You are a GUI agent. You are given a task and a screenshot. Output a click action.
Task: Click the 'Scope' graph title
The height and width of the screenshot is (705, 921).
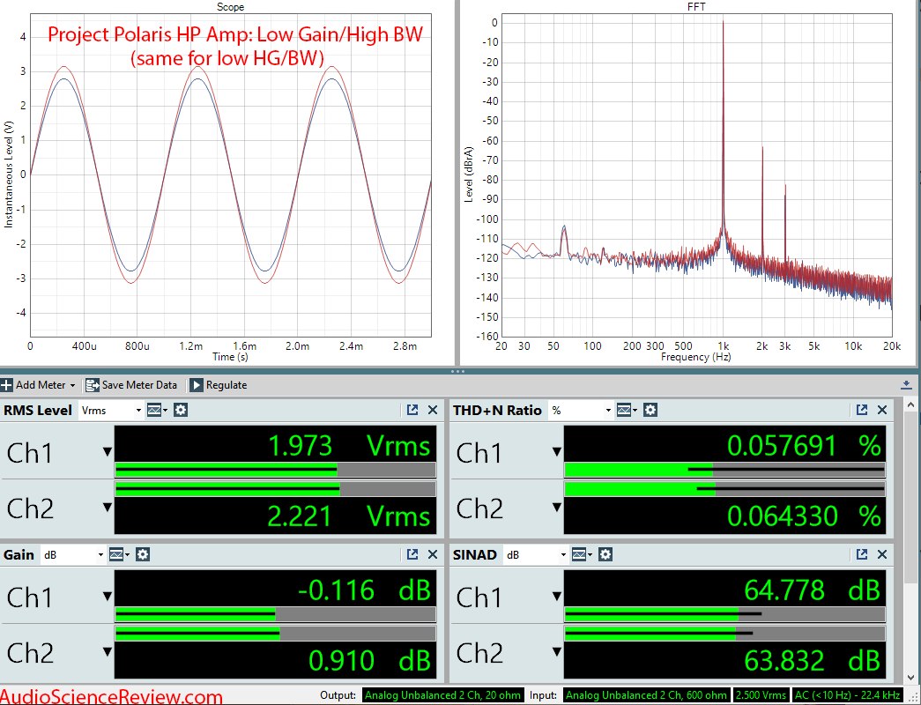tap(230, 7)
